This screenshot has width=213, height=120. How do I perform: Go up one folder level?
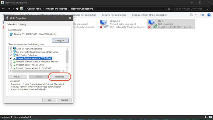(x=17, y=9)
